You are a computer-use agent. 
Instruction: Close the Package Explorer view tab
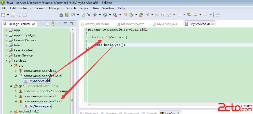(x=34, y=24)
